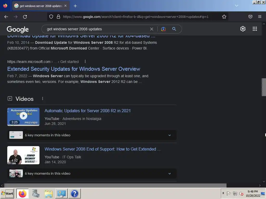Bookmark this page with the star icon
The width and height of the screenshot is (266, 199).
[x=224, y=17]
